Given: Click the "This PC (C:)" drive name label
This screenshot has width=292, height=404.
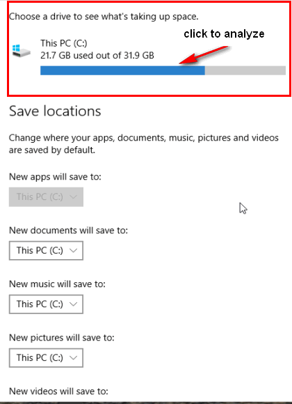Looking at the screenshot, I should point(64,43).
